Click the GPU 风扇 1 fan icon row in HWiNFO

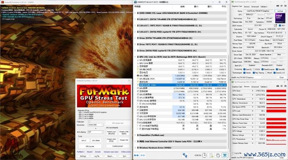click(138, 76)
